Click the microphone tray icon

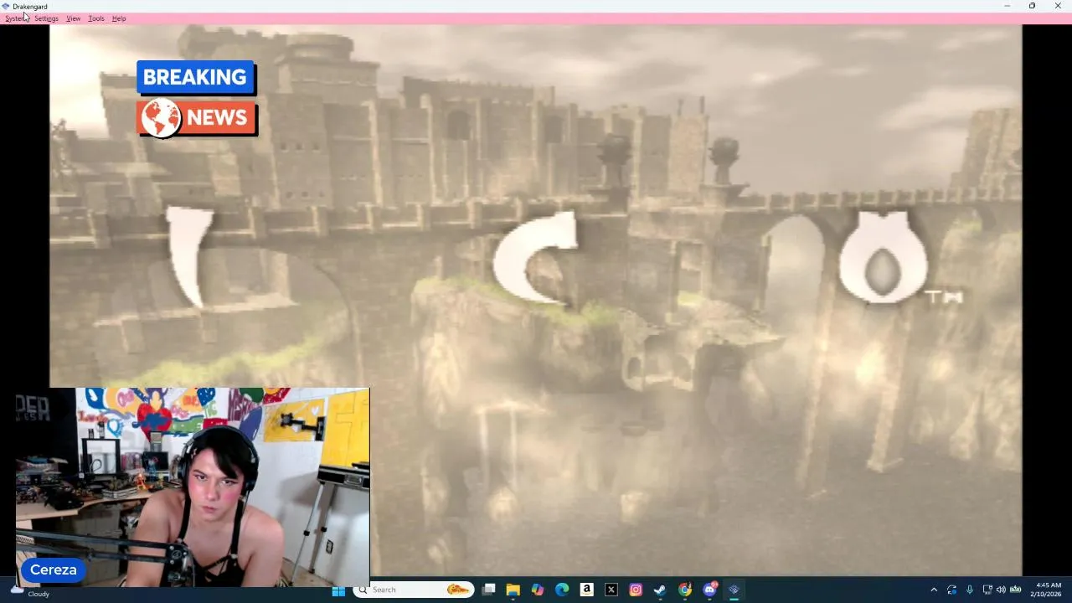click(970, 590)
